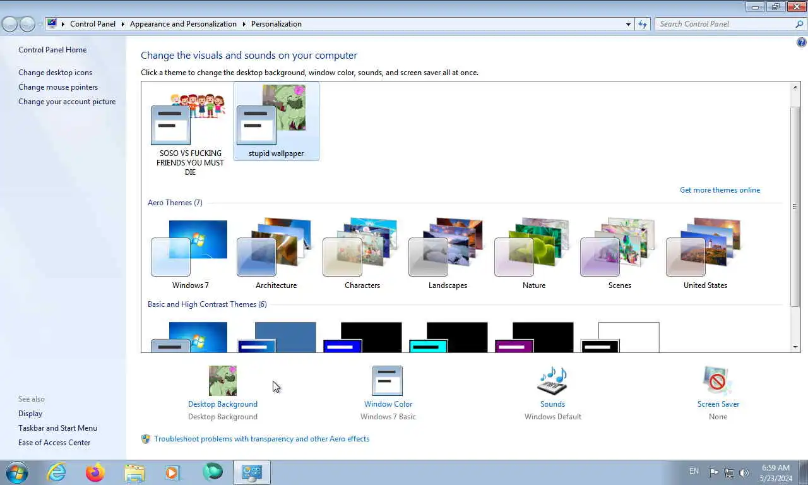Image resolution: width=808 pixels, height=485 pixels.
Task: Open address bar history dropdown arrow
Action: 628,24
